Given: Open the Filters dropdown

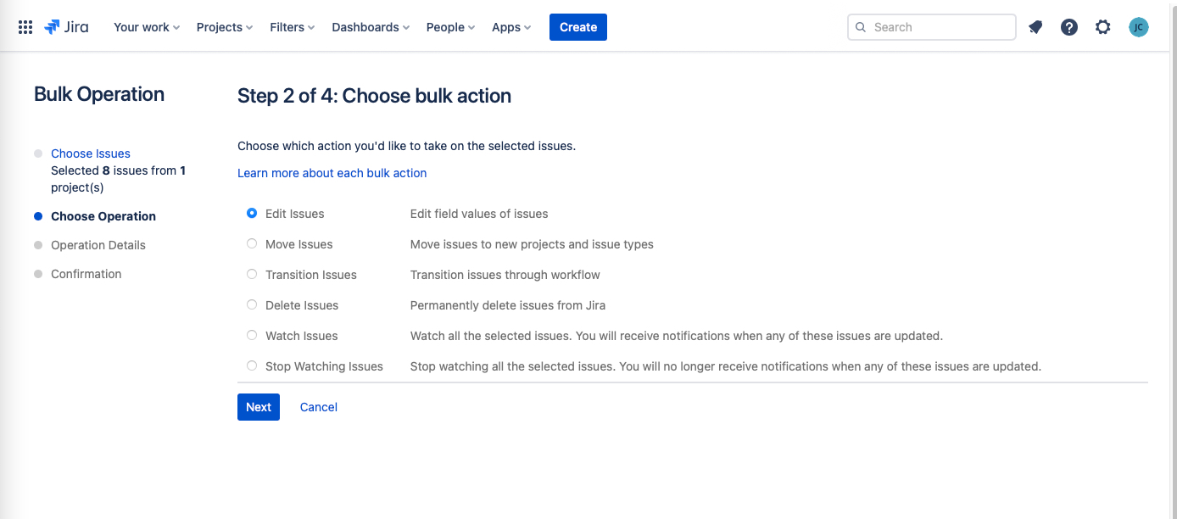Looking at the screenshot, I should click(x=292, y=27).
